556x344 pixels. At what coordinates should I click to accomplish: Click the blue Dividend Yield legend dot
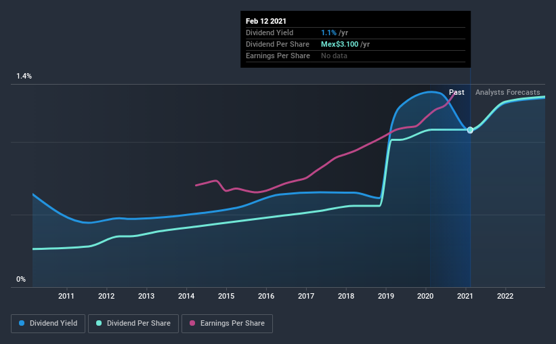pos(22,323)
